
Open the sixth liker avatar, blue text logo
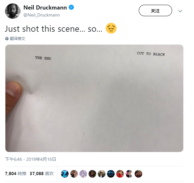[111, 174]
